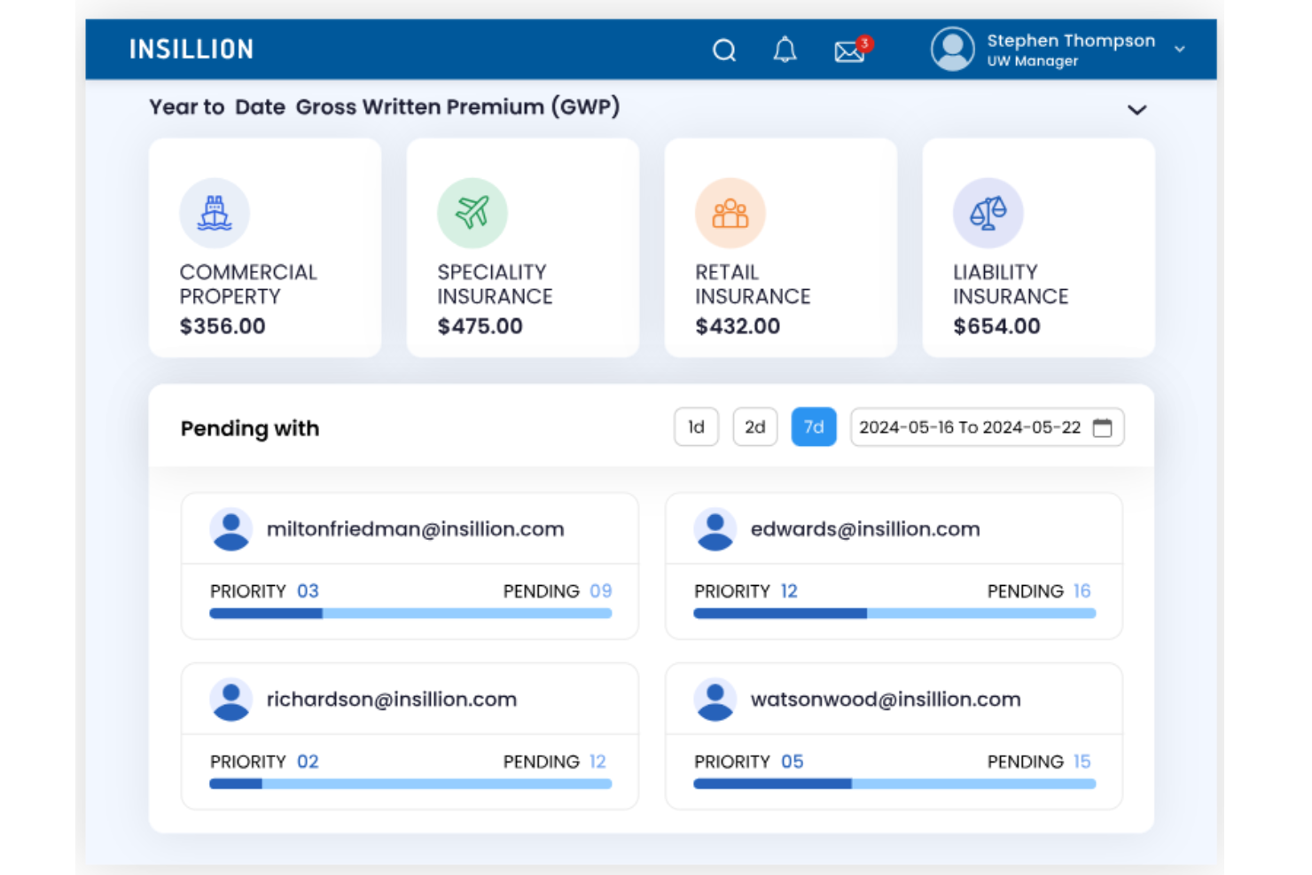Screen dimensions: 1312x875
Task: Select the $356.00 premium value
Action: point(223,326)
